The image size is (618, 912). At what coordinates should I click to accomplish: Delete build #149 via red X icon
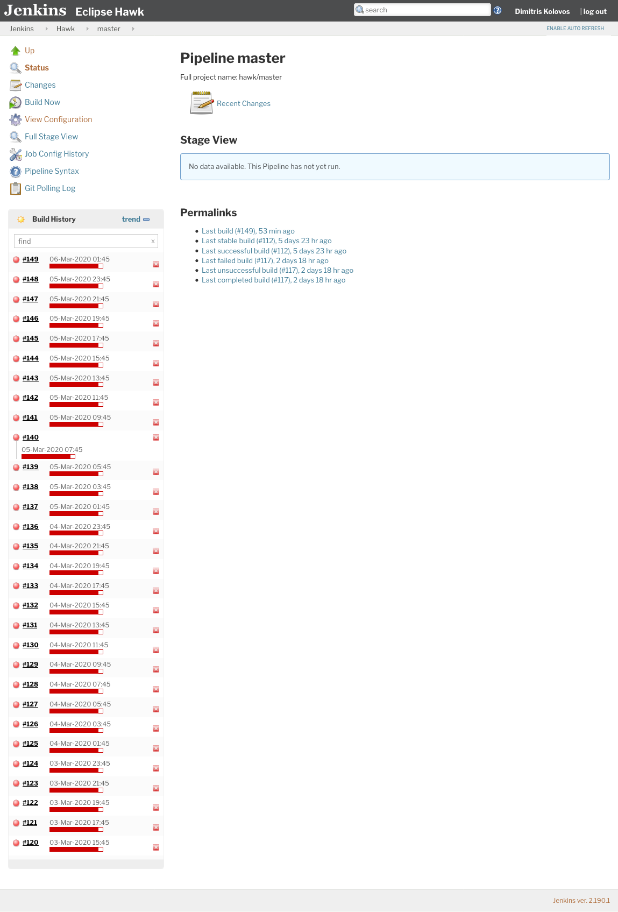[x=156, y=264]
